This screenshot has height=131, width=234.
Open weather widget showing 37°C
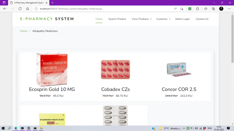(x=170, y=128)
